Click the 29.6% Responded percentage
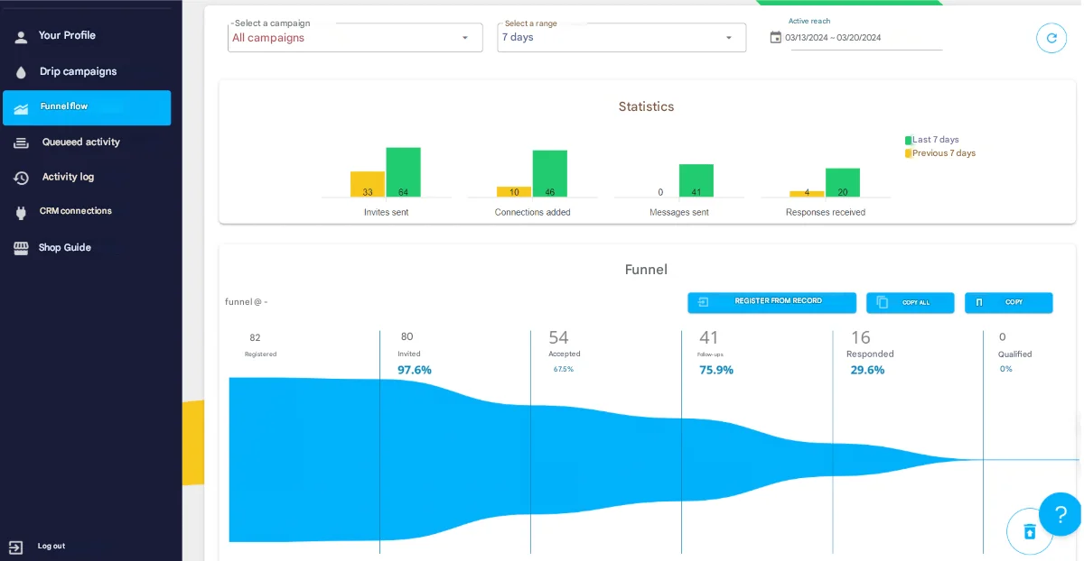This screenshot has height=561, width=1084. pyautogui.click(x=867, y=370)
